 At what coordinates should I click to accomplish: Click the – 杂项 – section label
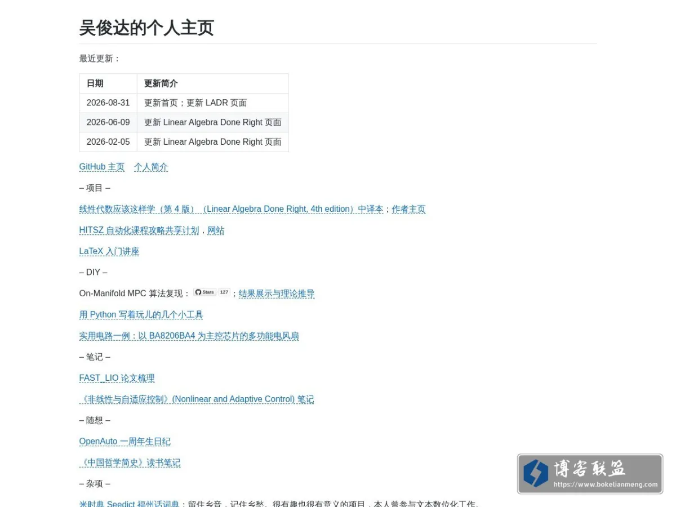click(x=95, y=483)
